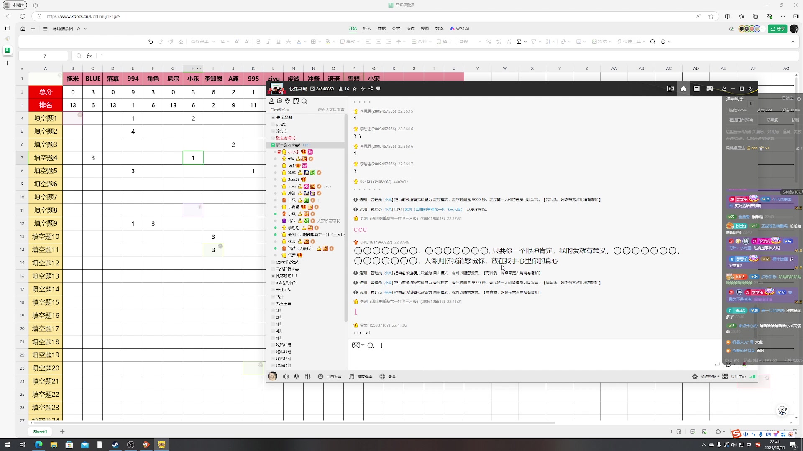Open the 自由模式 mode dropdown

point(280,110)
